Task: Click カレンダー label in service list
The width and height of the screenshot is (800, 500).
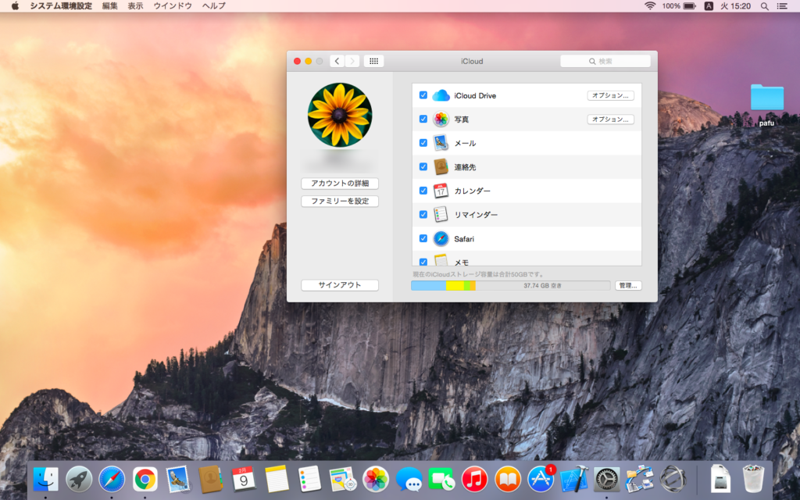Action: [473, 191]
